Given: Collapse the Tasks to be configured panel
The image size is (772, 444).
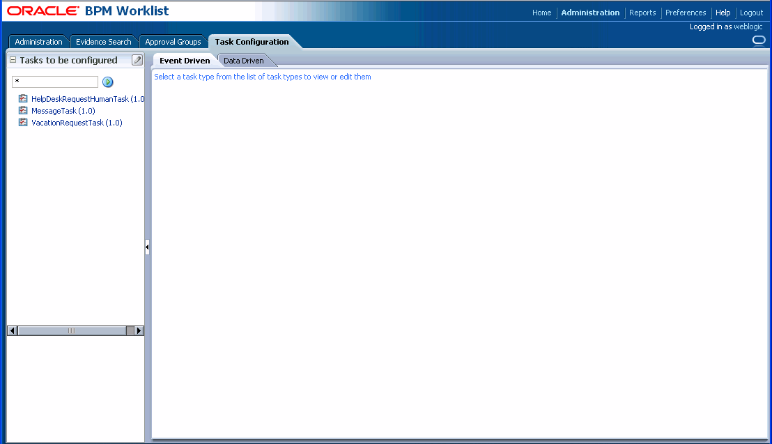Looking at the screenshot, I should [12, 60].
